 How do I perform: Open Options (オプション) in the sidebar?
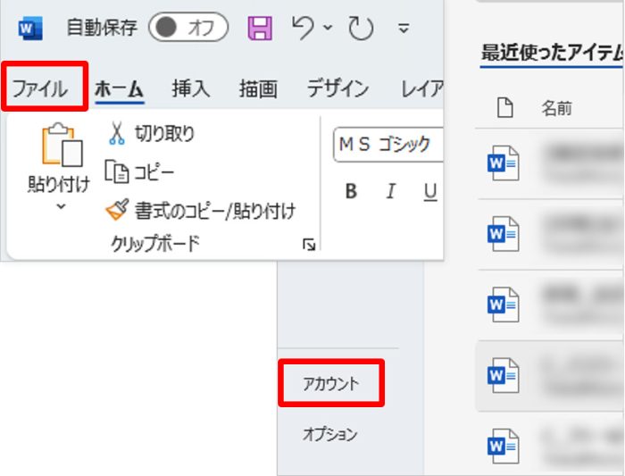330,434
